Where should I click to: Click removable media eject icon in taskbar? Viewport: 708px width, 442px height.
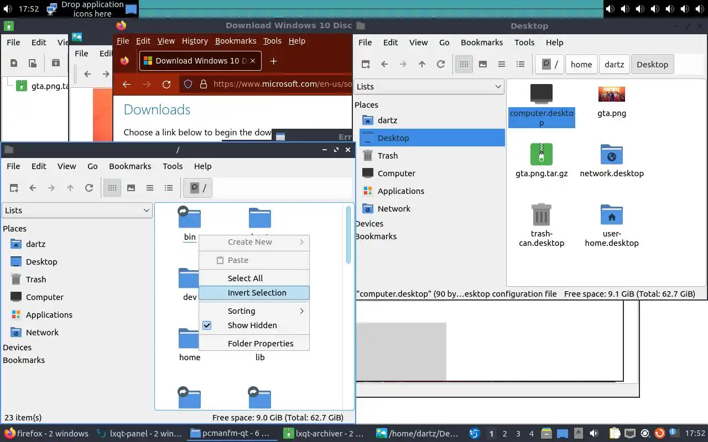pyautogui.click(x=578, y=434)
